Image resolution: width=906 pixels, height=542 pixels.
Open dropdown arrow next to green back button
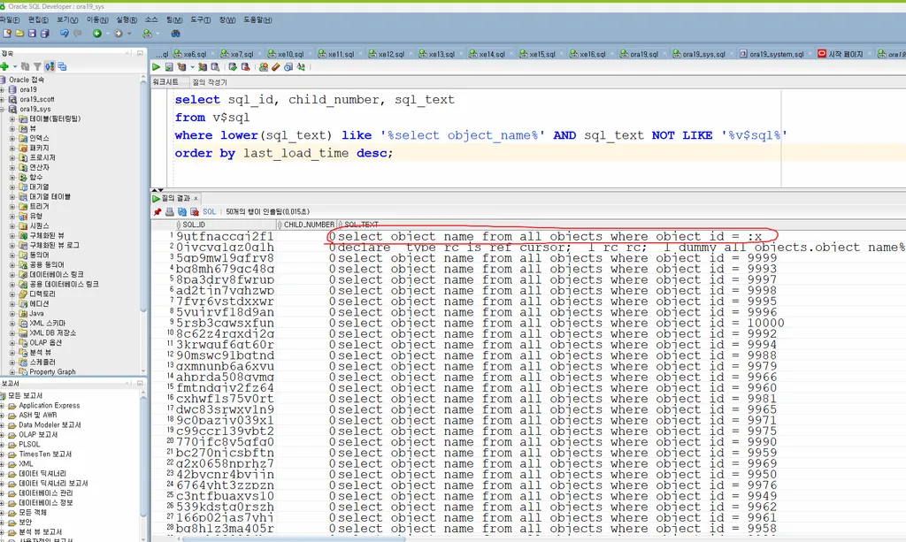click(106, 34)
